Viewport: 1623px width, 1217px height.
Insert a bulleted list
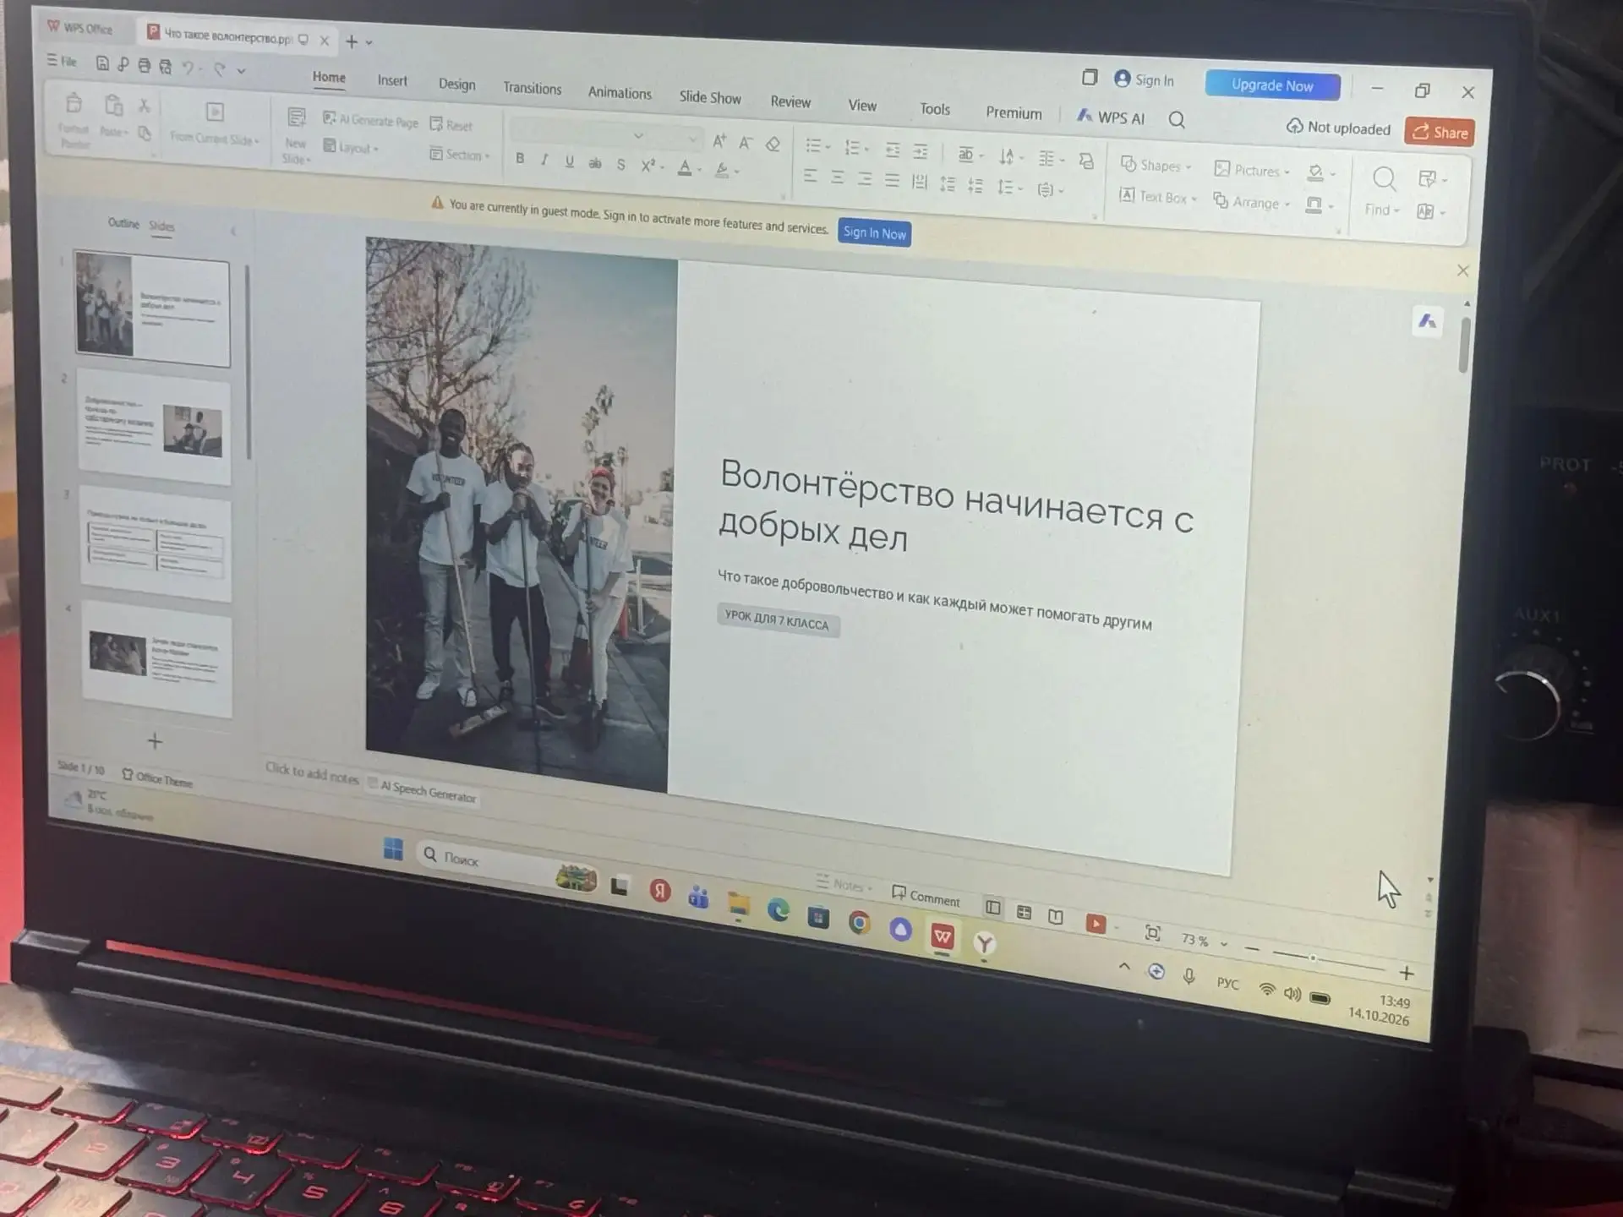tap(813, 145)
